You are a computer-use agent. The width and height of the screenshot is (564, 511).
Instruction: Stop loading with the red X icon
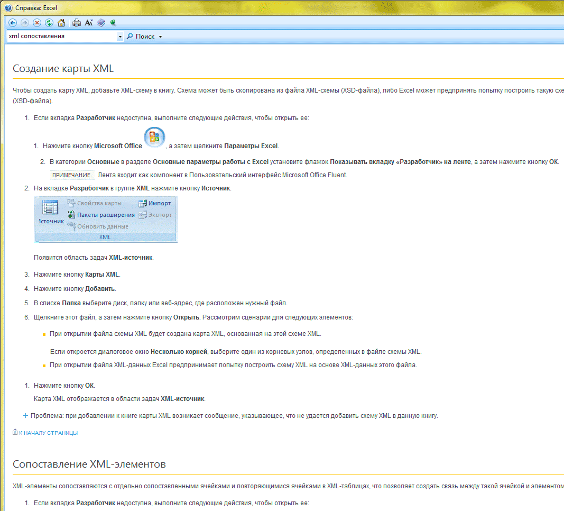(x=37, y=23)
